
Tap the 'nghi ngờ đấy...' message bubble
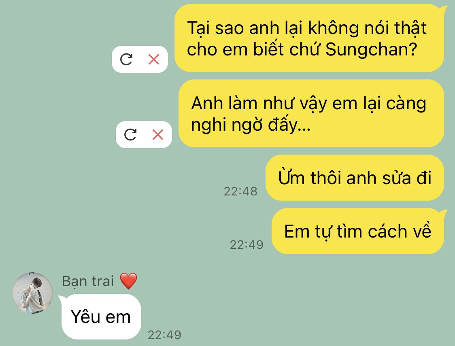coord(311,113)
